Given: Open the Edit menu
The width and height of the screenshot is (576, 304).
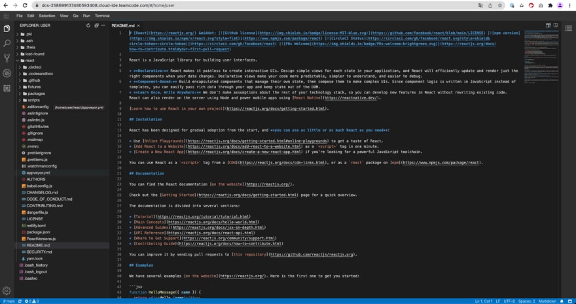Looking at the screenshot, I should click(x=31, y=16).
